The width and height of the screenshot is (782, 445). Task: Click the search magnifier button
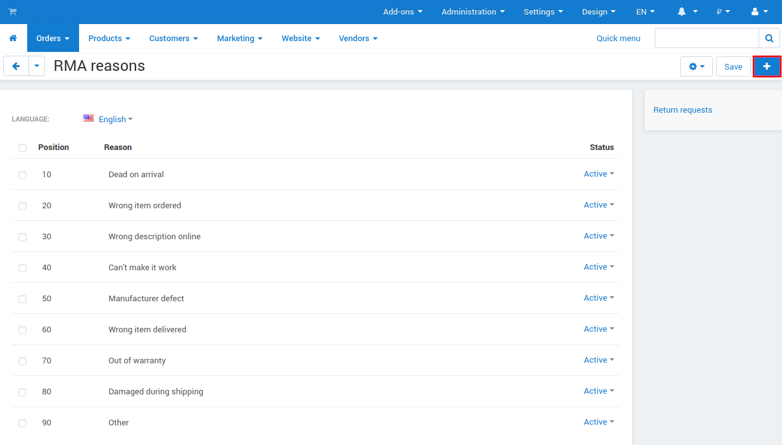pos(769,39)
